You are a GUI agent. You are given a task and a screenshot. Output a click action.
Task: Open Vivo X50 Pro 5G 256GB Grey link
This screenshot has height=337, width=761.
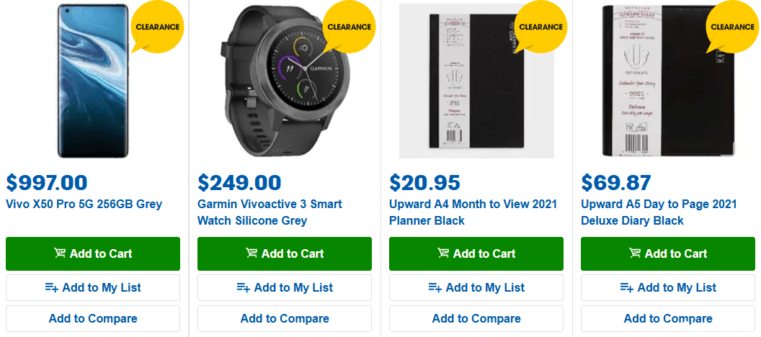84,204
